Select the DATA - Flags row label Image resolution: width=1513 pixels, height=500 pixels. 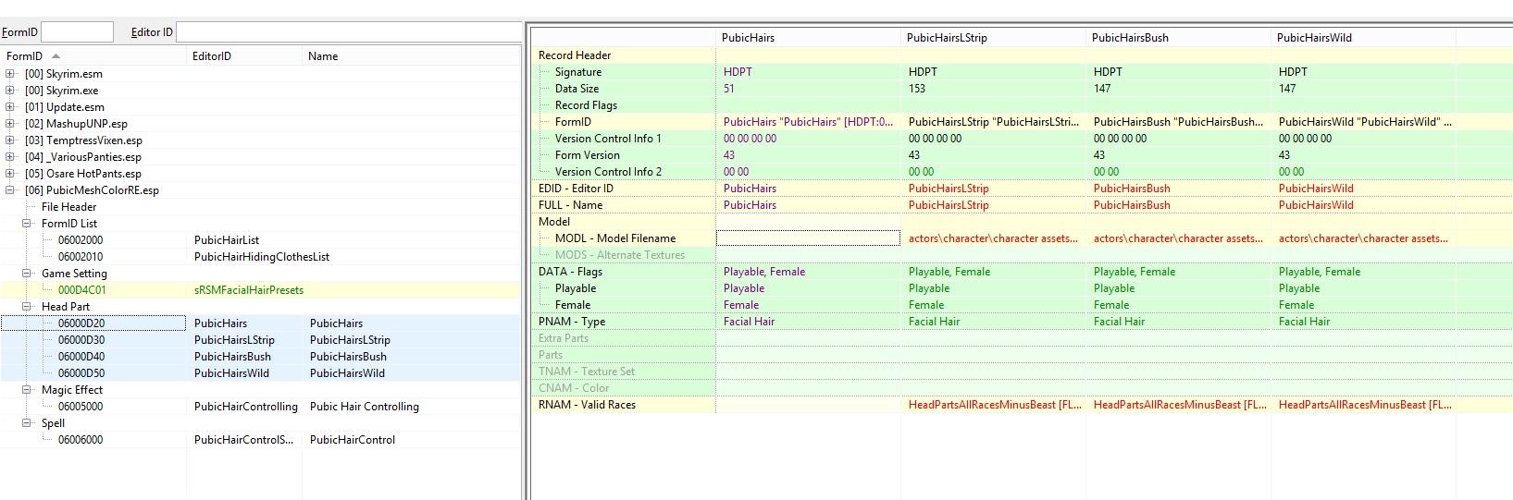click(x=570, y=272)
